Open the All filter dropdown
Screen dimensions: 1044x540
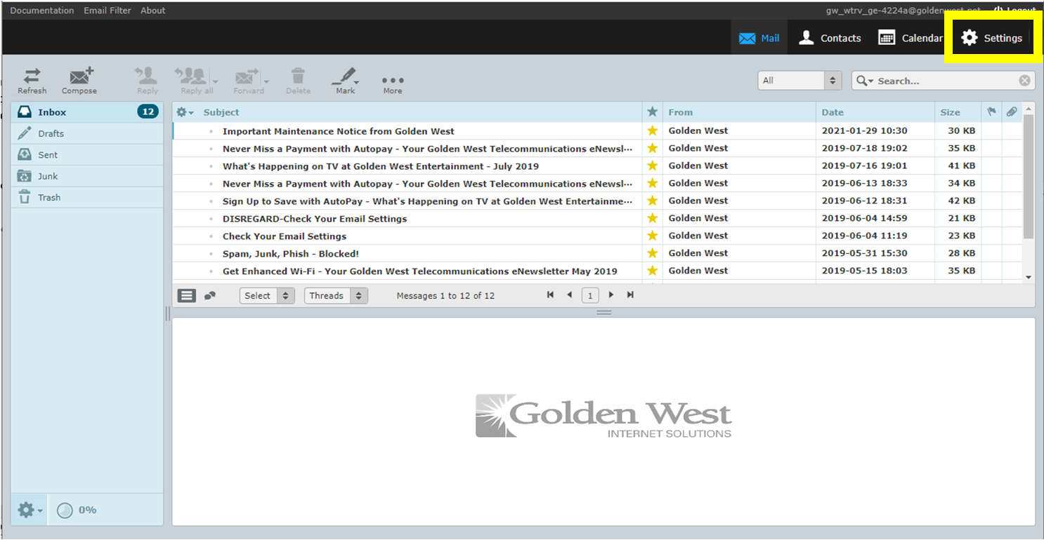pyautogui.click(x=800, y=81)
